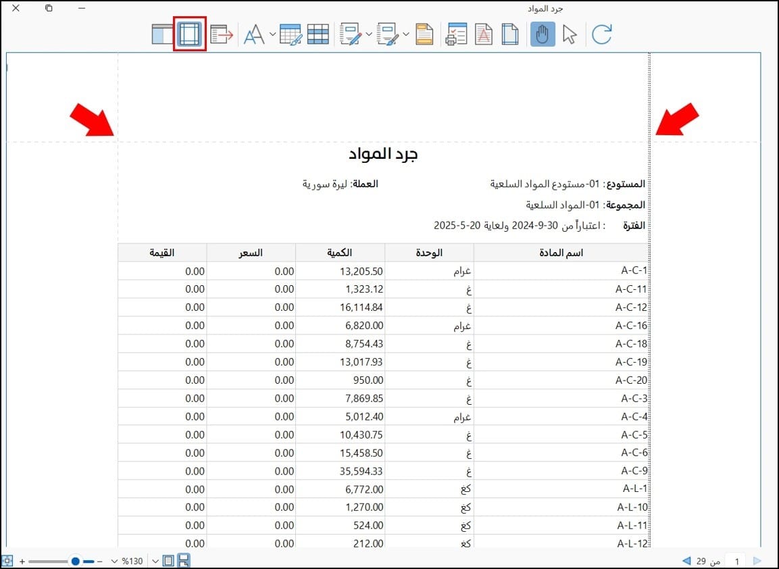Screen dimensions: 779x569
Task: Click the الوحدة column header
Action: (429, 253)
